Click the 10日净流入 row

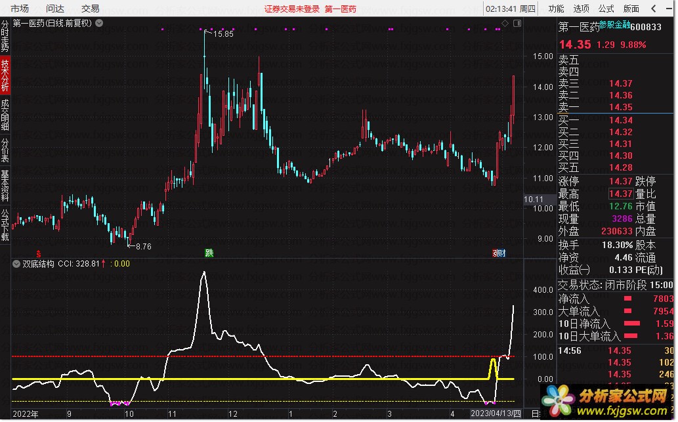pos(615,324)
